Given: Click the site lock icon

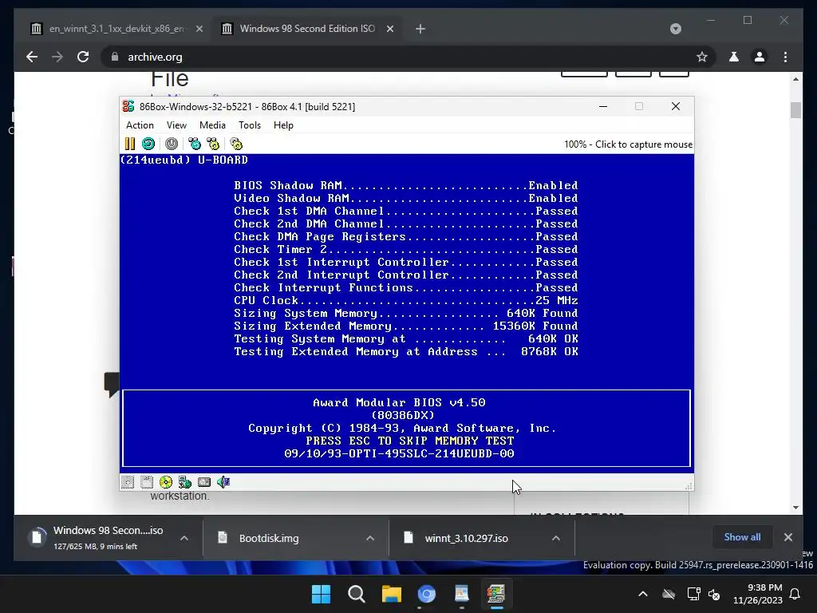Looking at the screenshot, I should 115,57.
